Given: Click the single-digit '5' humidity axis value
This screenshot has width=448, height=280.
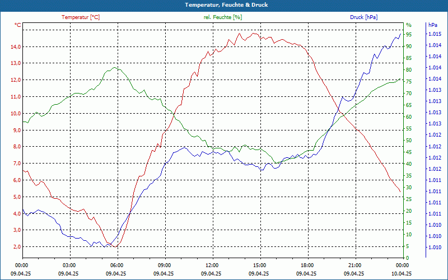Looking at the screenshot, I should 408,246.
